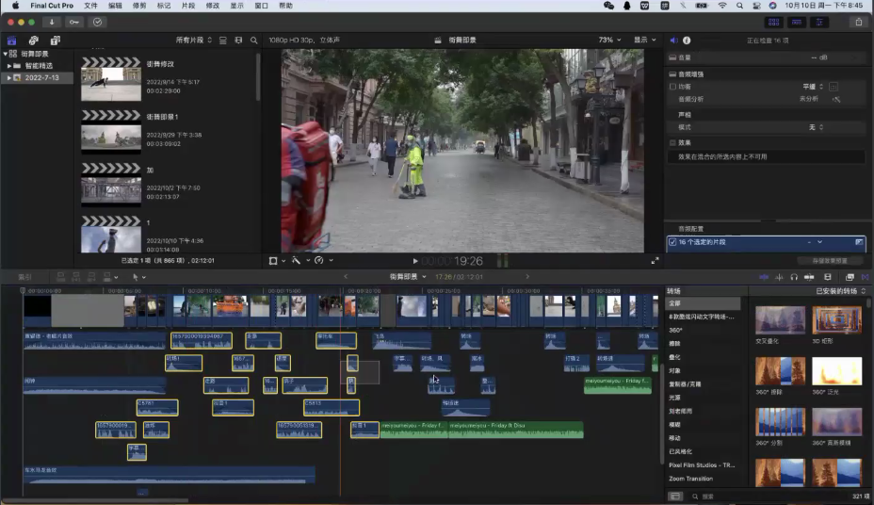Viewport: 874px width, 505px height.
Task: Open the audio inspector speaker tab
Action: coord(673,41)
